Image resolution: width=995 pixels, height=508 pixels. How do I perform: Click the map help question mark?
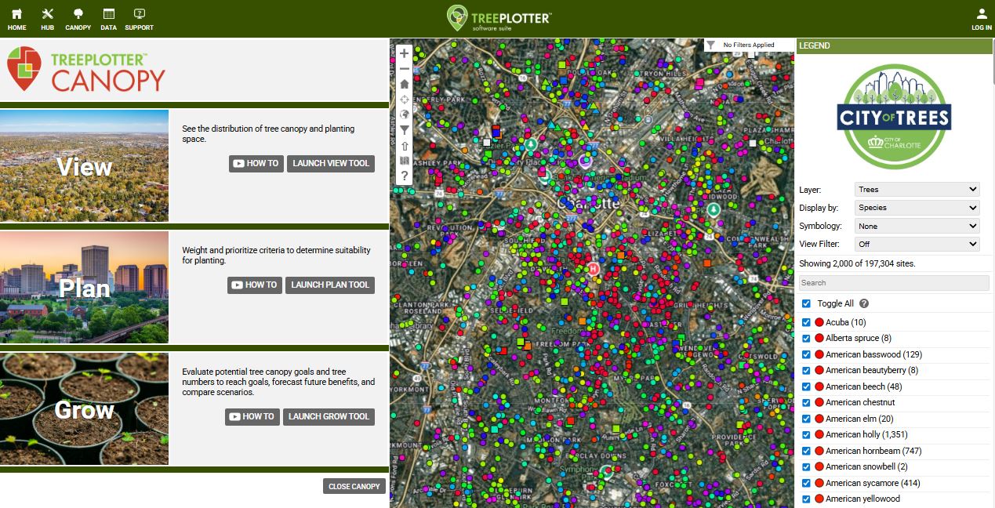404,176
